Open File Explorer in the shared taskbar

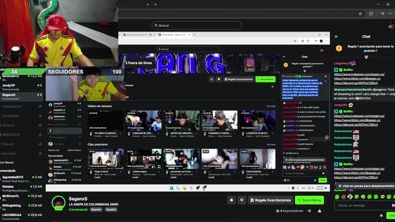pos(185,188)
